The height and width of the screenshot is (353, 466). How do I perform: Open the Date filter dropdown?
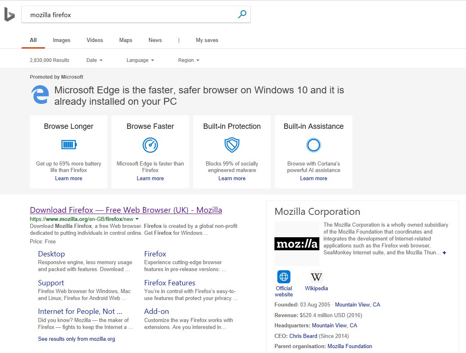pyautogui.click(x=94, y=60)
